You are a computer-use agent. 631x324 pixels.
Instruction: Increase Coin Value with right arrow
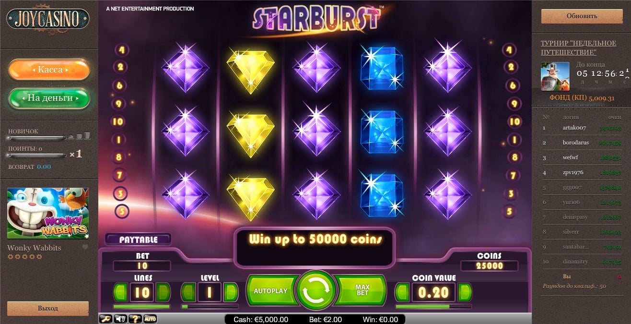(465, 292)
